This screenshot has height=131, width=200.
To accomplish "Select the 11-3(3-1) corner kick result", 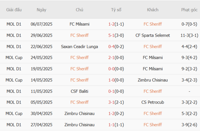I will (189, 35).
